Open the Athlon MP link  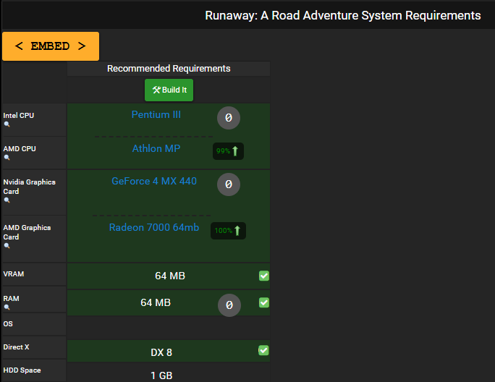[156, 148]
